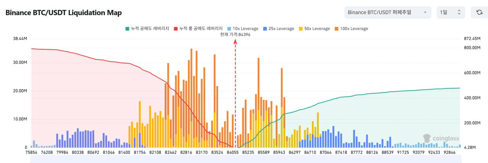This screenshot has width=488, height=163.
Task: Click the 872.45M right axis label
Action: tap(472, 39)
